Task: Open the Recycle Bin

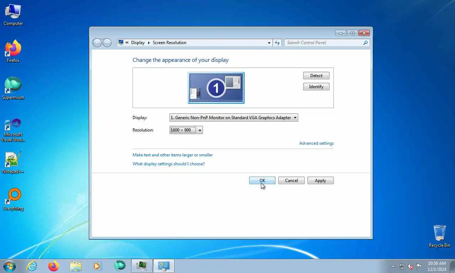Action: (x=439, y=236)
